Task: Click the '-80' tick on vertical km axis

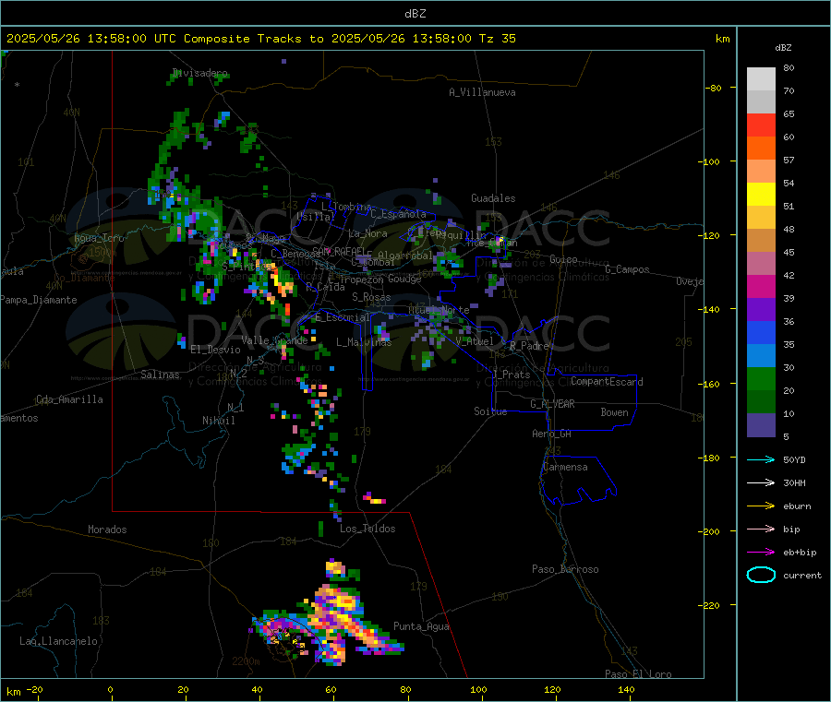Action: tap(714, 88)
